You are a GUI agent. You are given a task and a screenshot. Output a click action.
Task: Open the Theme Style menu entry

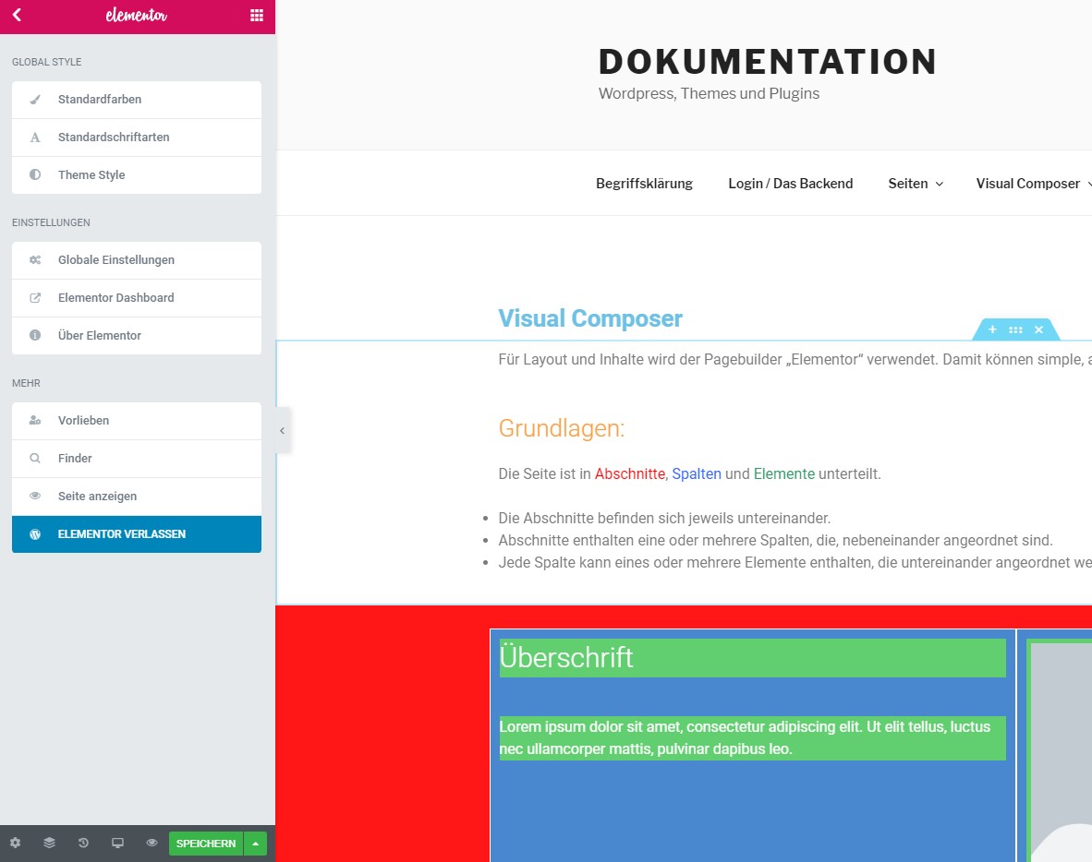coord(137,175)
